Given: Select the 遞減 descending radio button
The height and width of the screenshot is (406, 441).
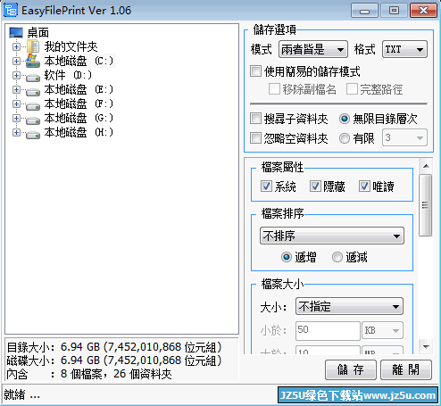Looking at the screenshot, I should (337, 257).
